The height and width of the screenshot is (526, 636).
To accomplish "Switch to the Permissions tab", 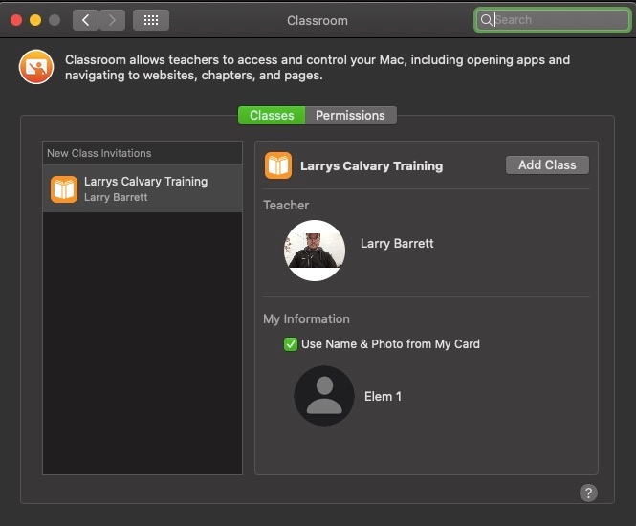I will (x=350, y=115).
